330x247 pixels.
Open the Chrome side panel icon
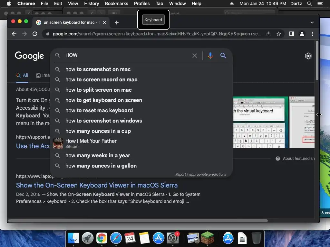pos(291,34)
